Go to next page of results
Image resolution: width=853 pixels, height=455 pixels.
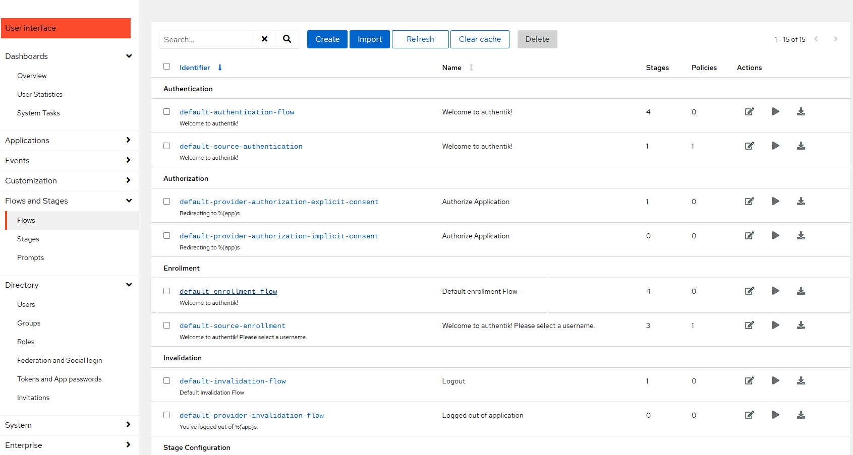point(835,39)
